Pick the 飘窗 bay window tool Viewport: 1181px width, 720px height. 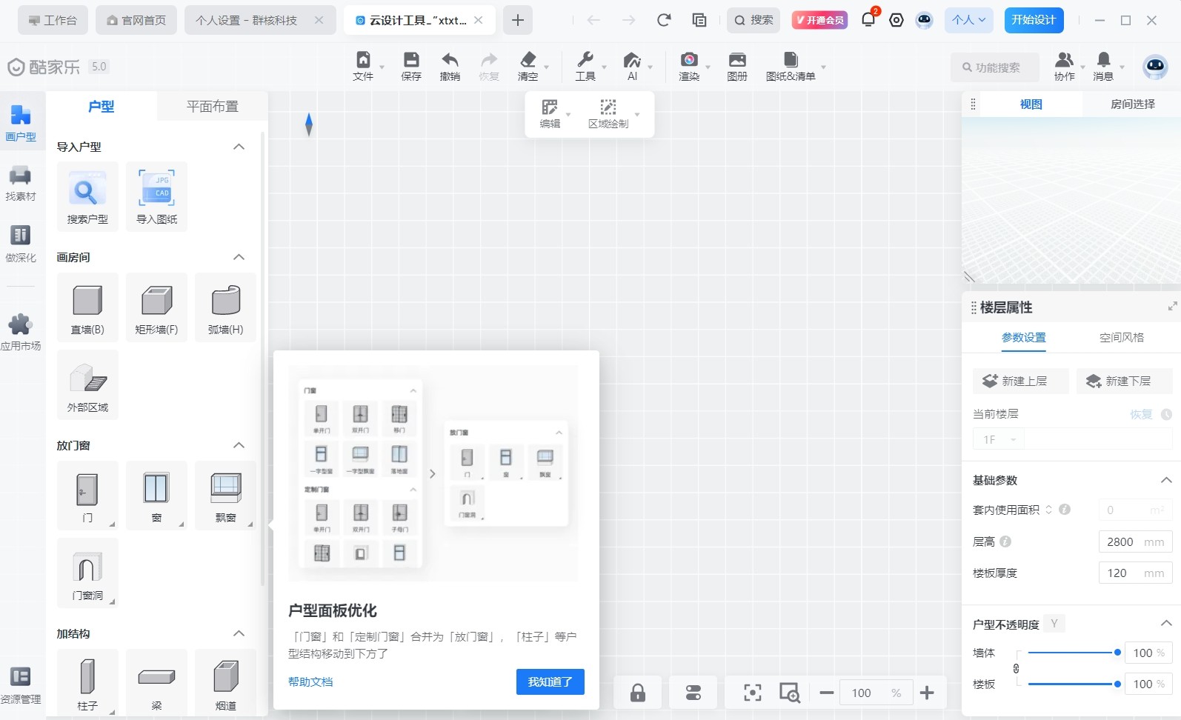(x=225, y=496)
